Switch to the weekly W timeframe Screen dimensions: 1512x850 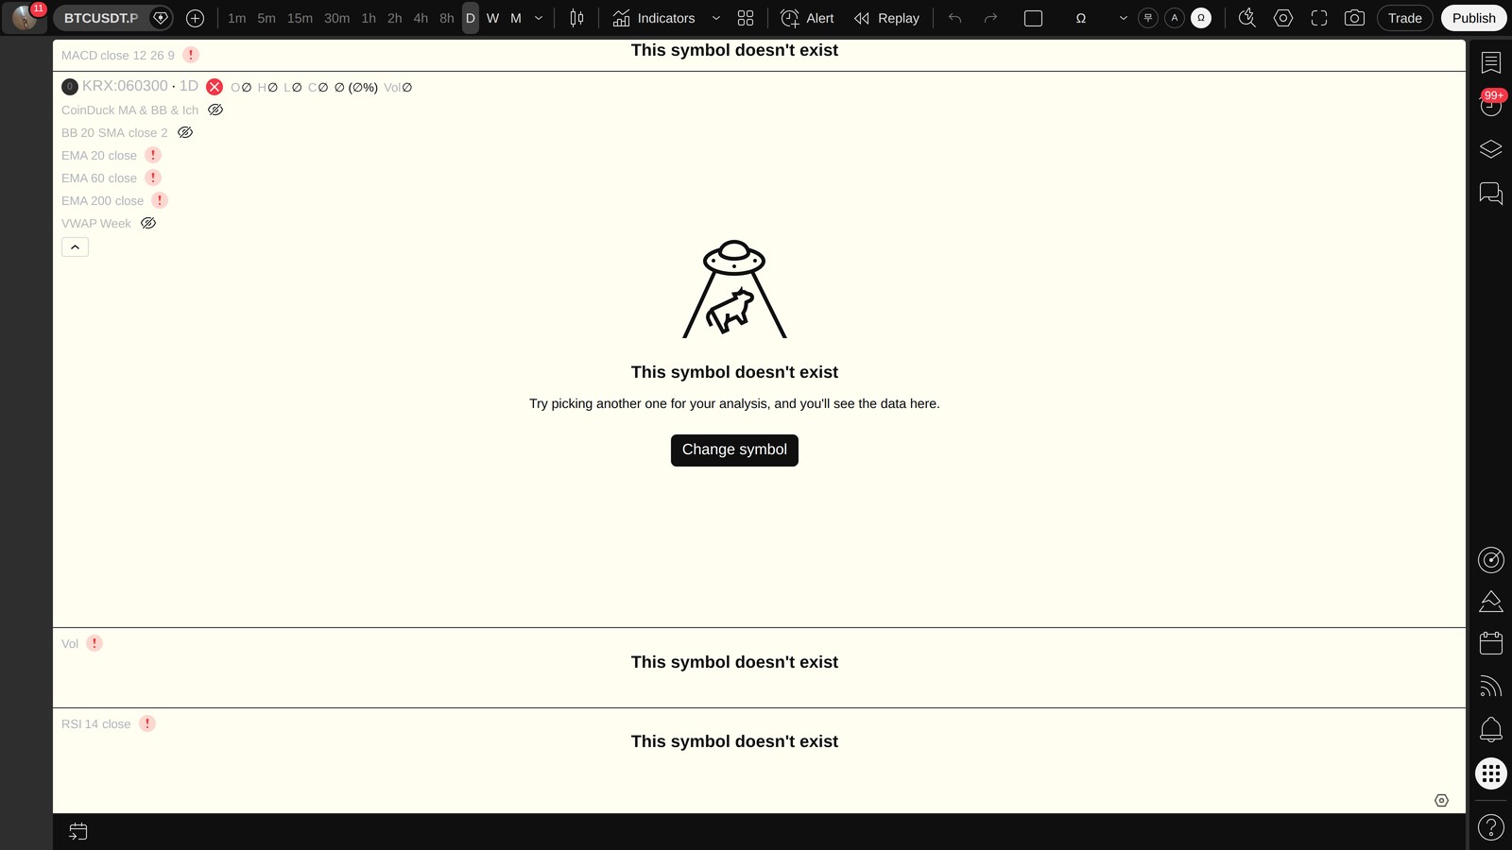coord(492,18)
